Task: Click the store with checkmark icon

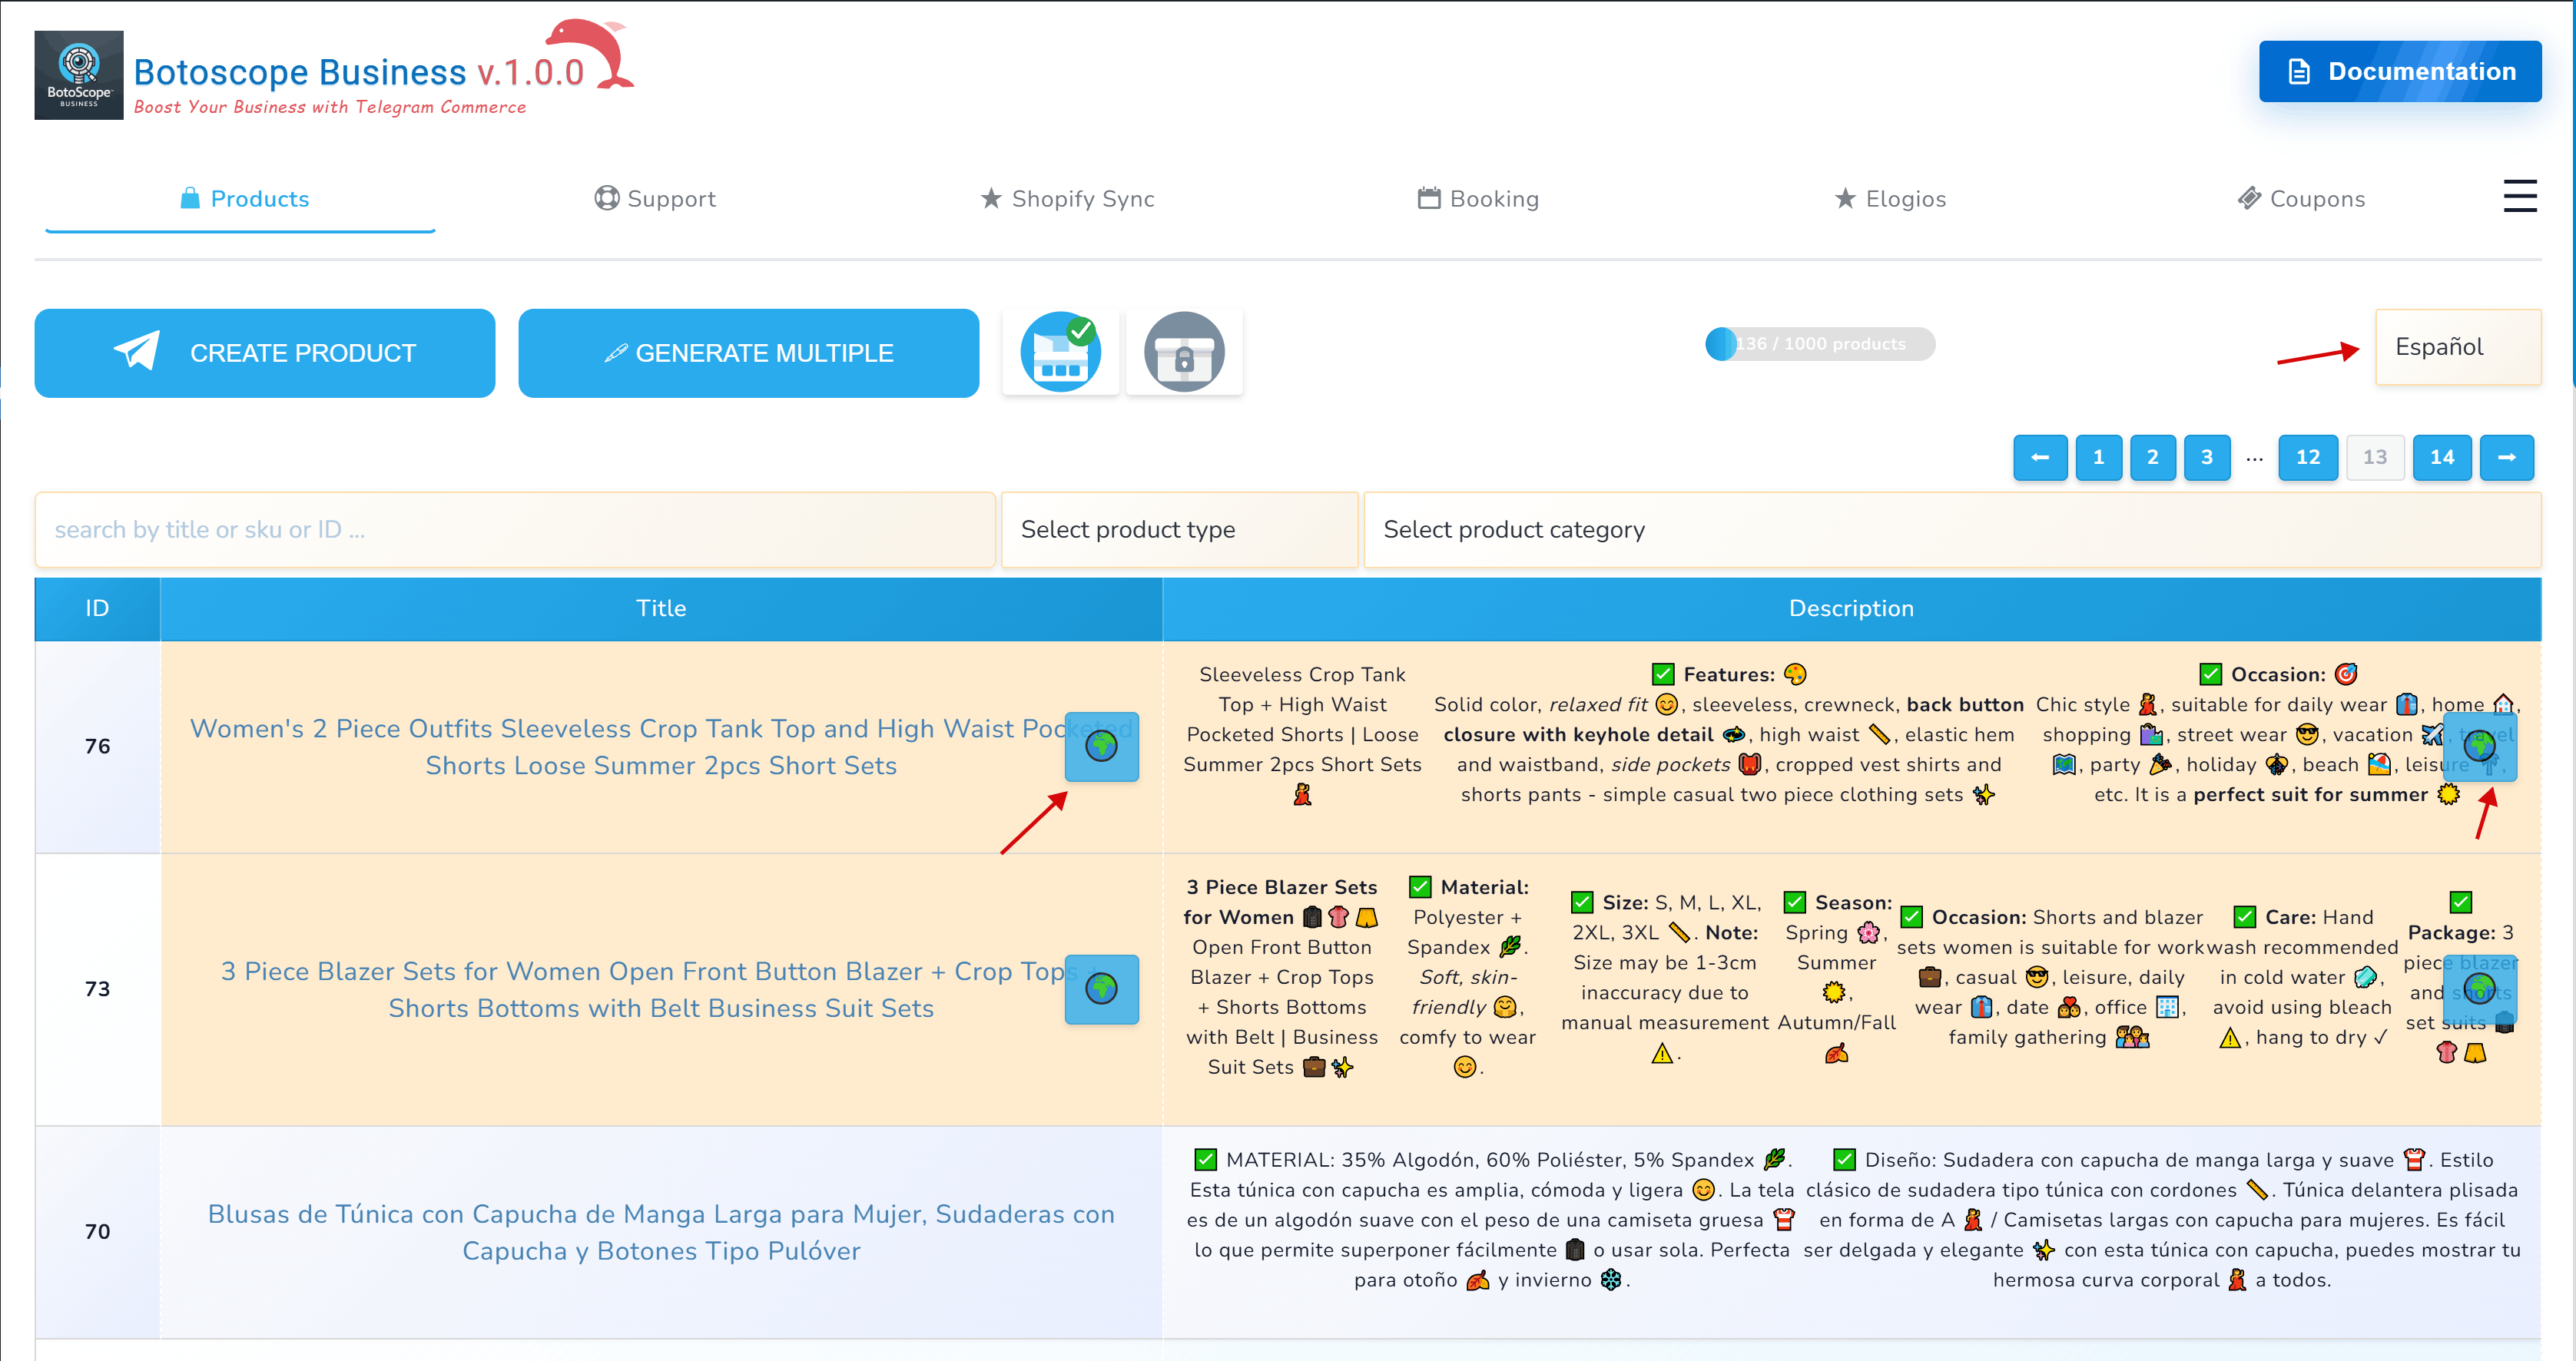Action: pyautogui.click(x=1060, y=352)
